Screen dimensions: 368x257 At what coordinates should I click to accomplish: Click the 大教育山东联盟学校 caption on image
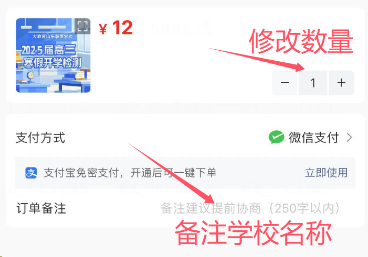52,36
